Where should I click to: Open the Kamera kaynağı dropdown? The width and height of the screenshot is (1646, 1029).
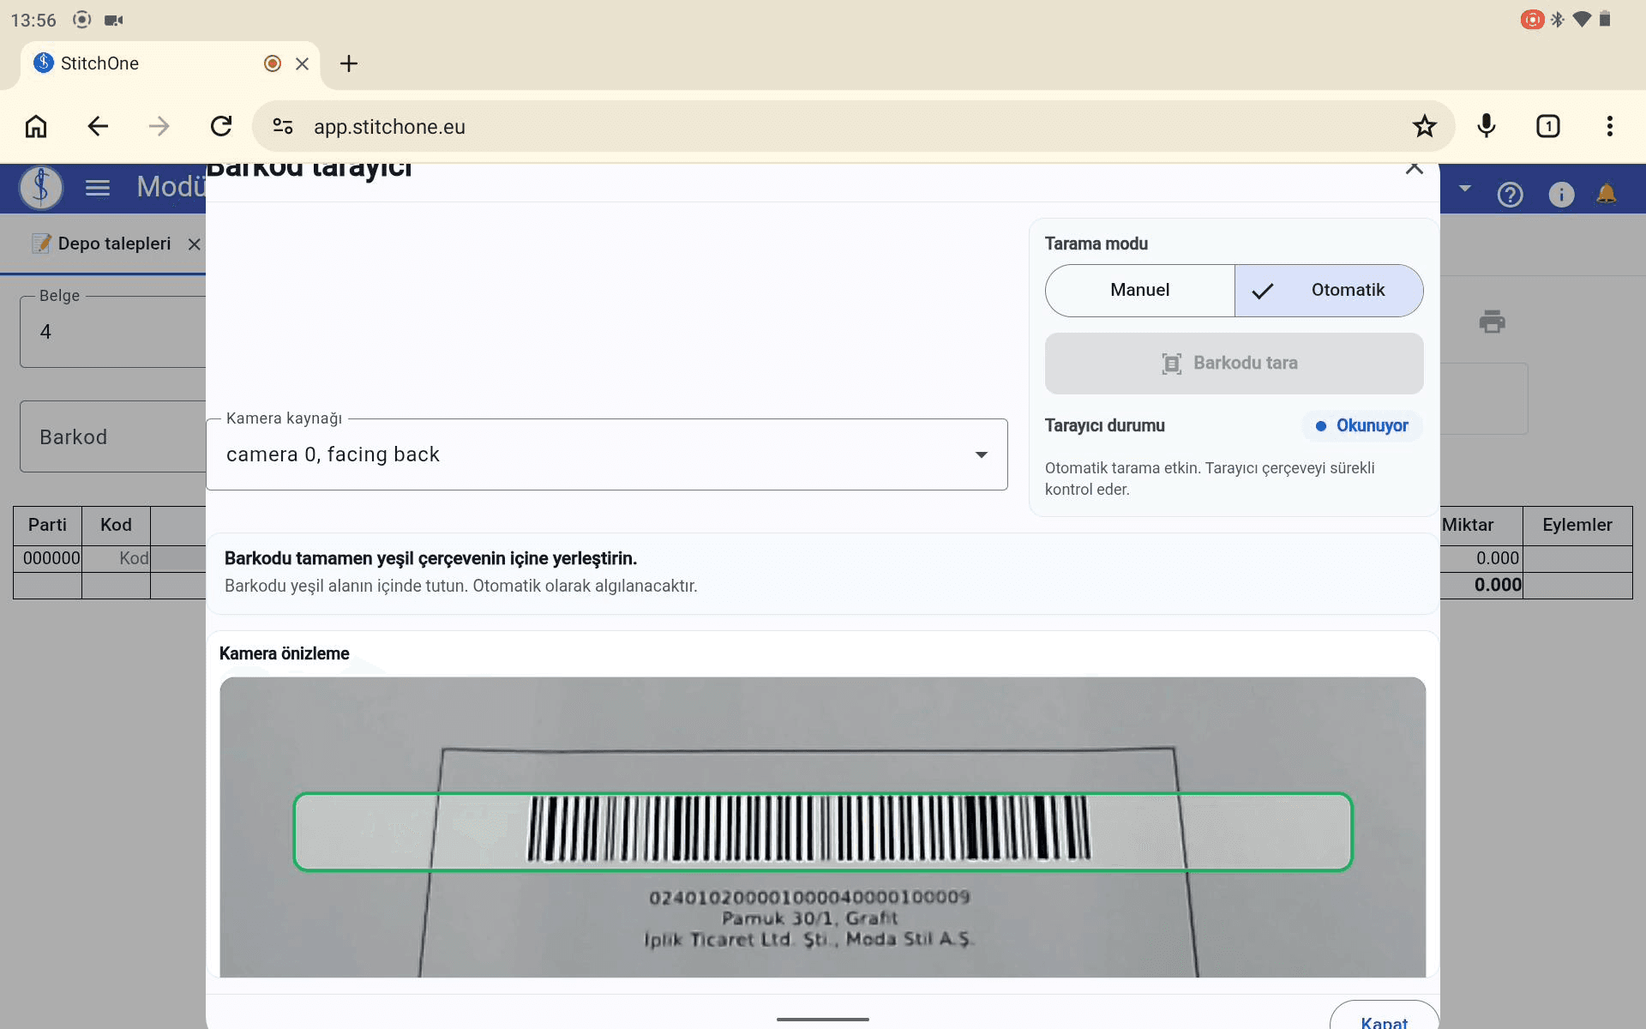point(607,454)
